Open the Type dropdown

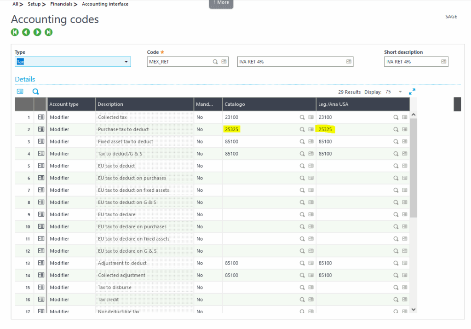click(x=126, y=61)
